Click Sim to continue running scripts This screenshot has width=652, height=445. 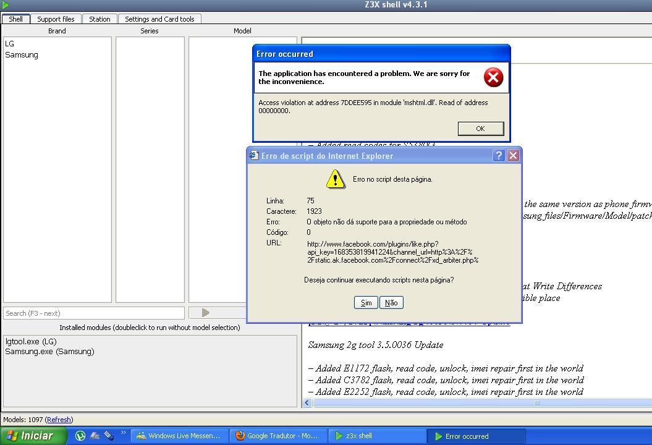366,303
